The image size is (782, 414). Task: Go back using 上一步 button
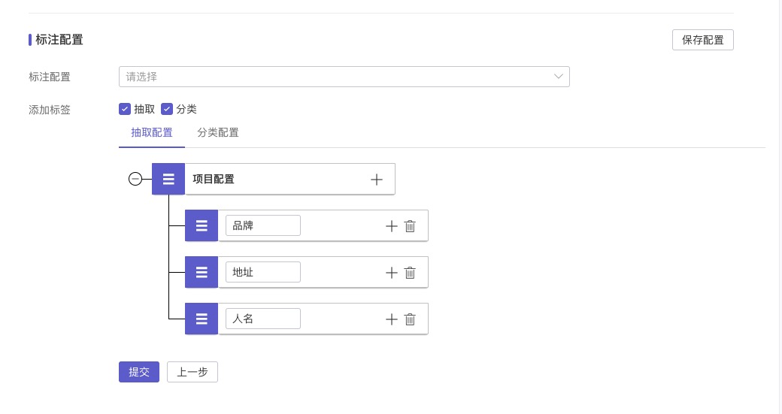coord(192,372)
